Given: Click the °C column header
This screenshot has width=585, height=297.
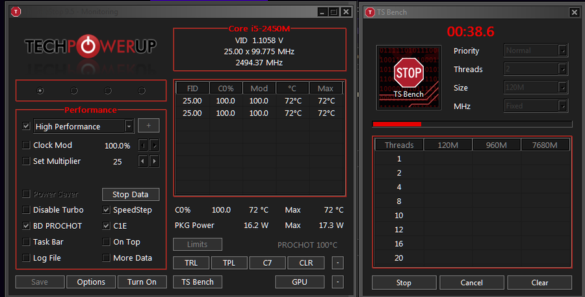Looking at the screenshot, I should pyautogui.click(x=292, y=88).
